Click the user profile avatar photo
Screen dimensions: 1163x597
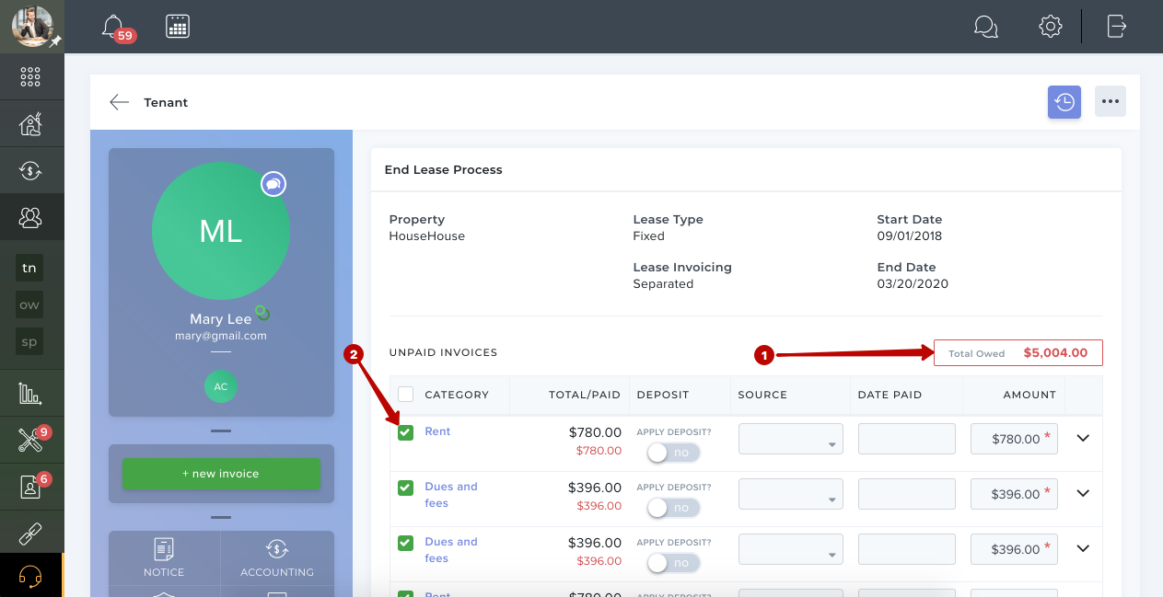point(32,26)
